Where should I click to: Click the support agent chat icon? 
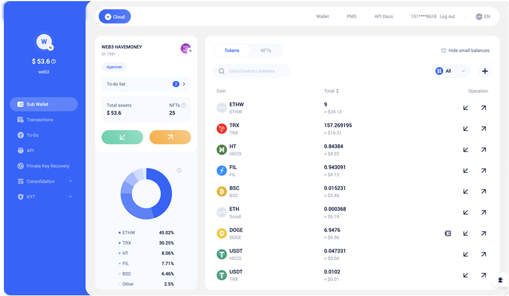[500, 280]
